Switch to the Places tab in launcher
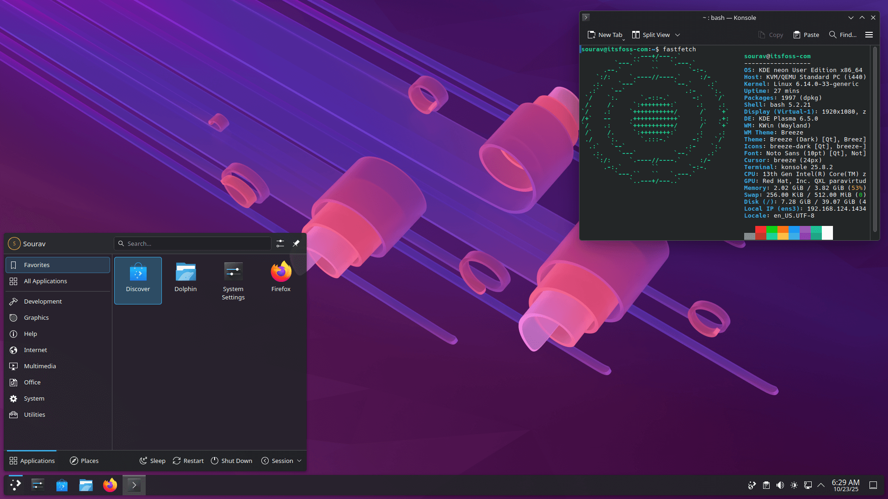This screenshot has width=888, height=499. pos(84,460)
